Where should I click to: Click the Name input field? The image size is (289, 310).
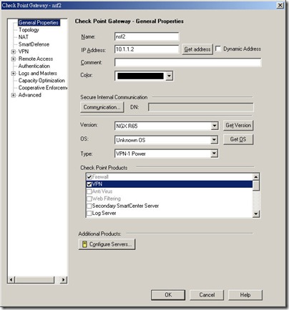pos(147,36)
